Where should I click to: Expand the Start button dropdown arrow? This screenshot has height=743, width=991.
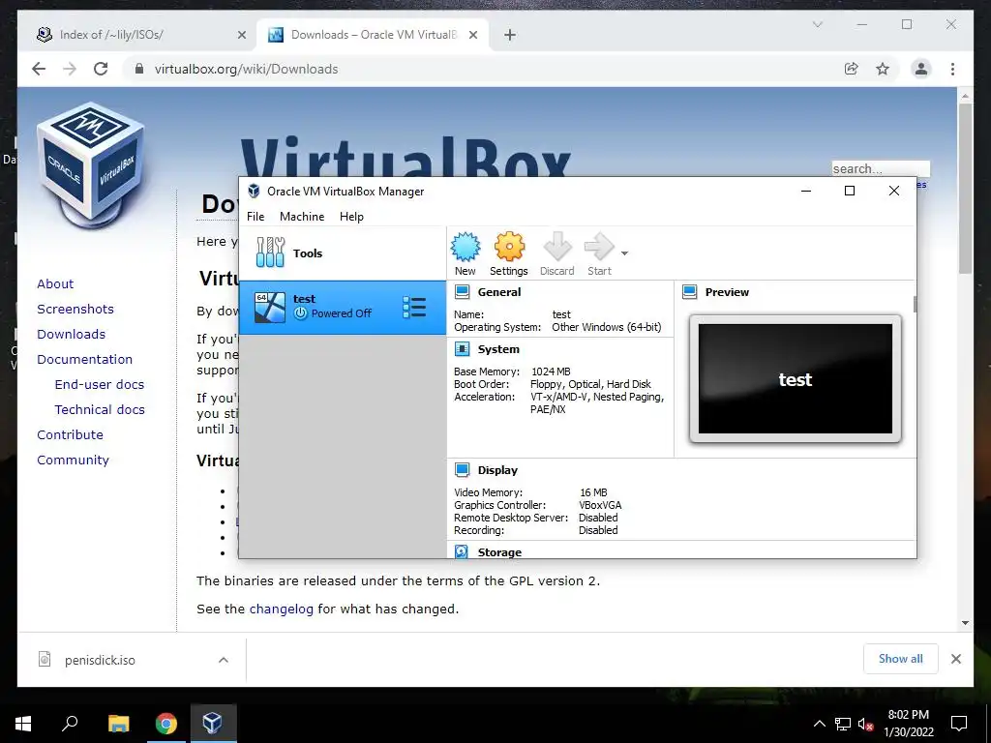click(x=624, y=253)
